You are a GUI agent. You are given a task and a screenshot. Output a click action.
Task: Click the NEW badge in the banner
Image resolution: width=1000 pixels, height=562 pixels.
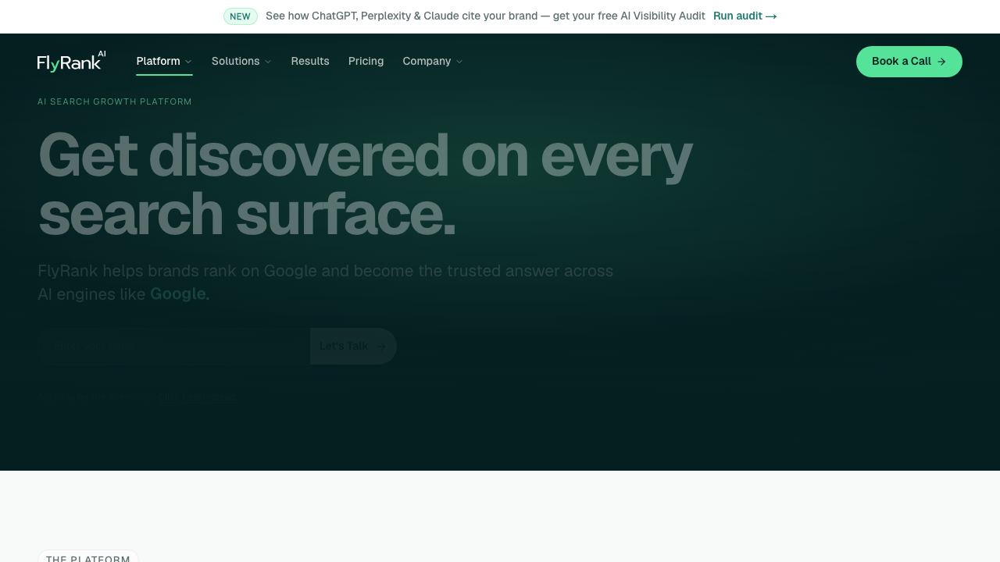coord(241,16)
